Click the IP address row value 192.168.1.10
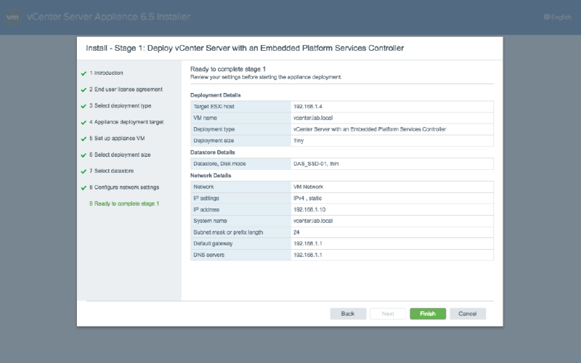 pyautogui.click(x=309, y=209)
